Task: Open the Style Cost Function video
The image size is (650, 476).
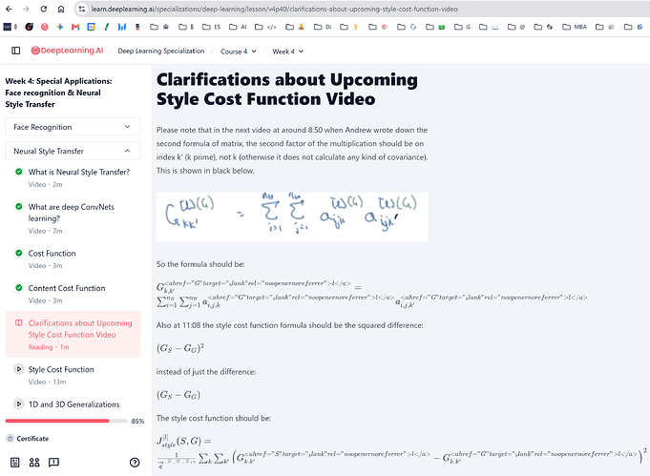Action: coord(61,369)
